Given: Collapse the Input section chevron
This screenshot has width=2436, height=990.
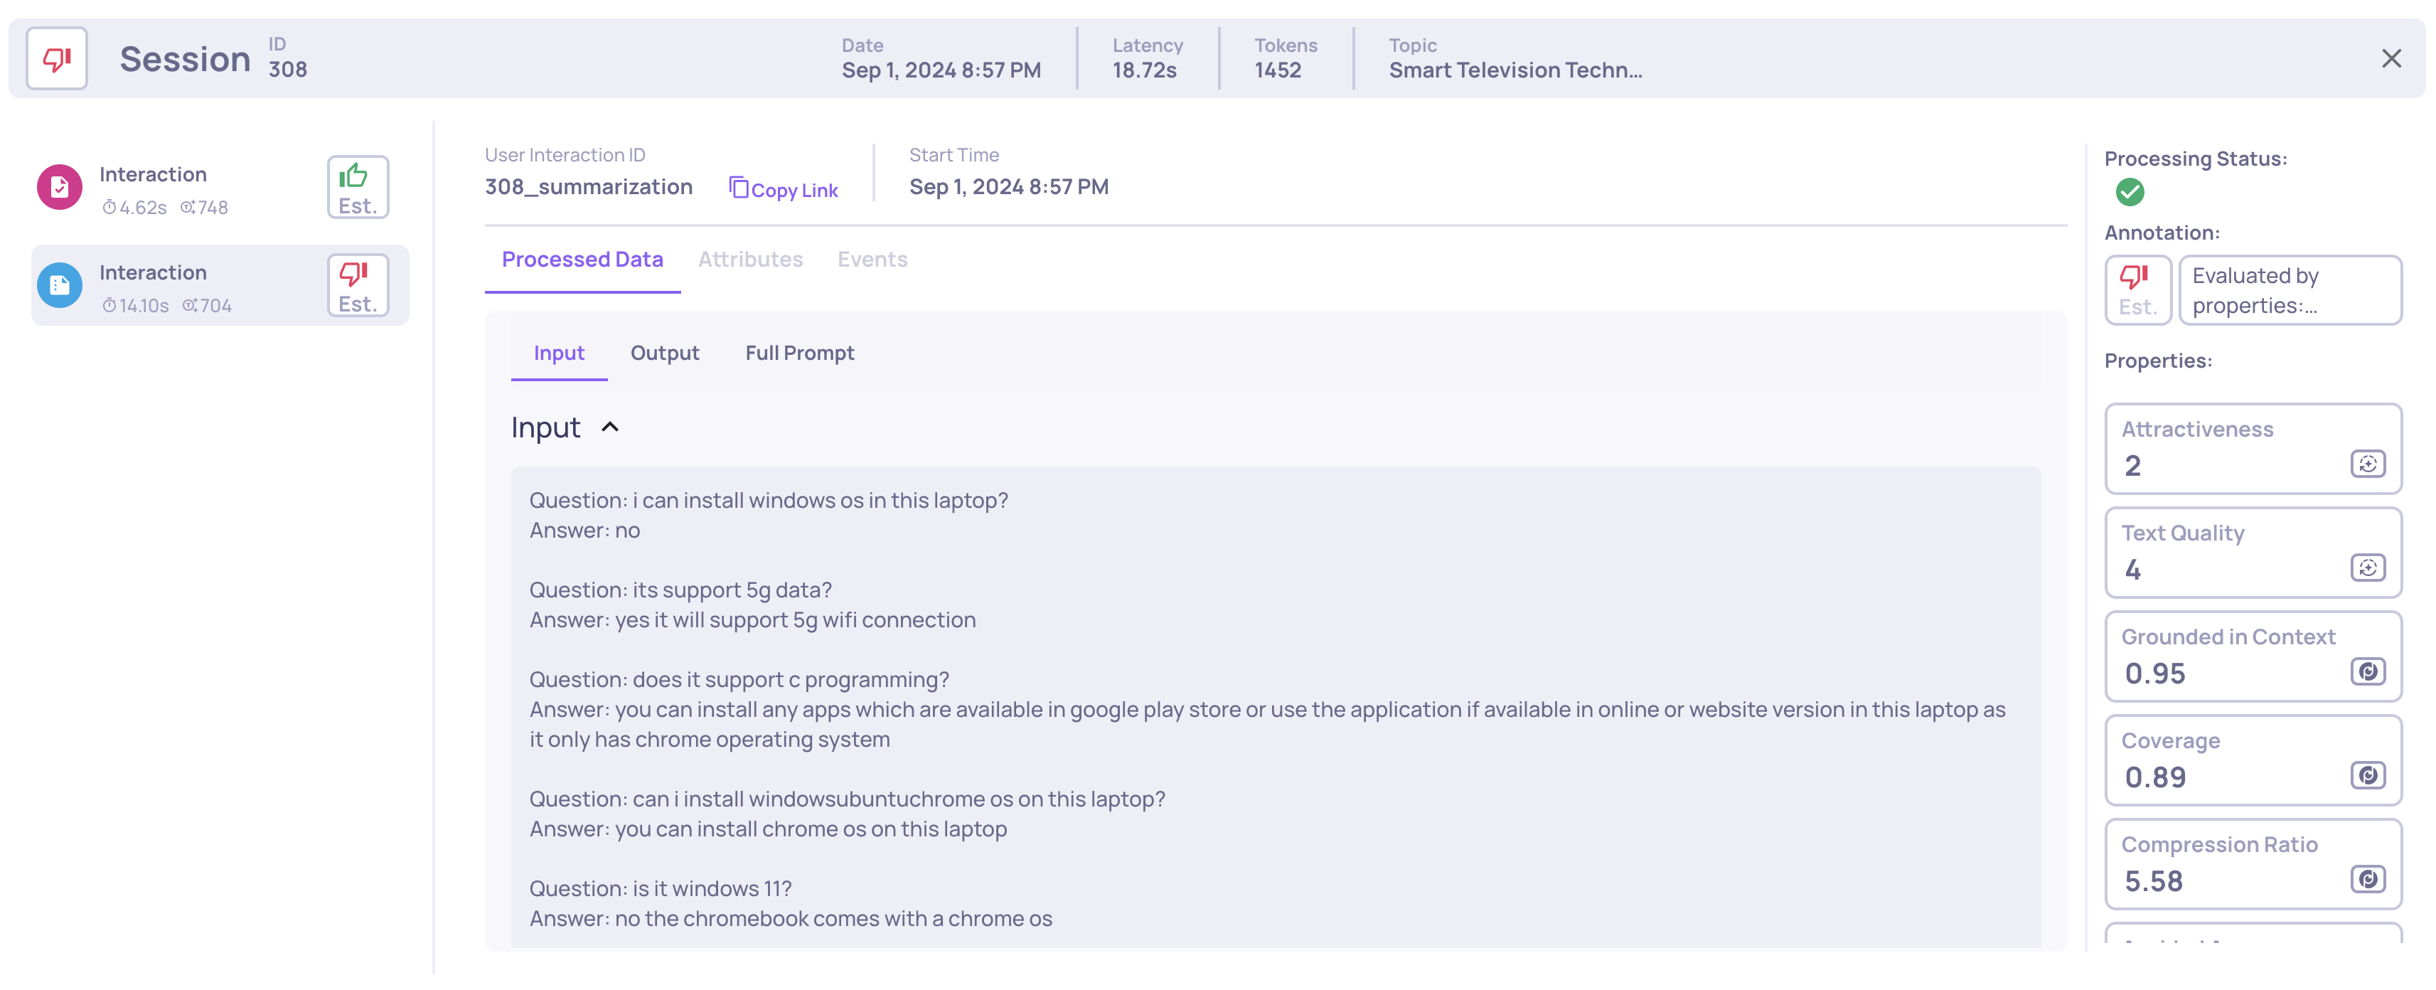Looking at the screenshot, I should [610, 427].
